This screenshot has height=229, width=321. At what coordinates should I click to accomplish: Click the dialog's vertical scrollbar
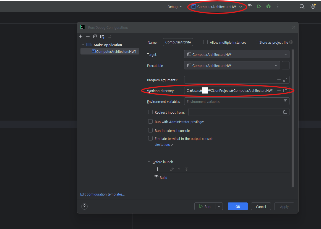(293, 118)
